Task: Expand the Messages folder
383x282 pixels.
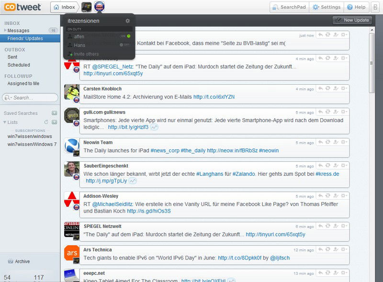Action: click(5, 30)
